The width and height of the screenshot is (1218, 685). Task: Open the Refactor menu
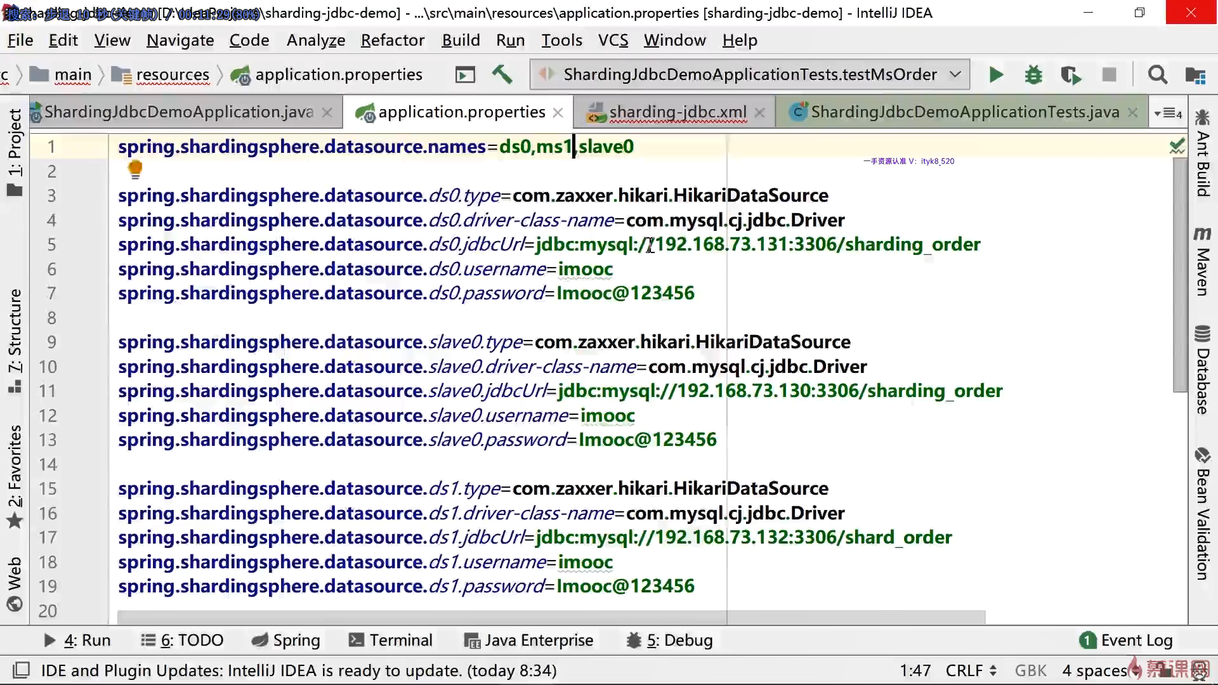point(392,40)
